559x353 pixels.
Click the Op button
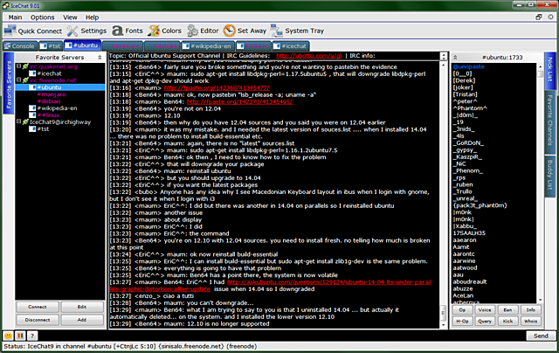click(x=462, y=310)
